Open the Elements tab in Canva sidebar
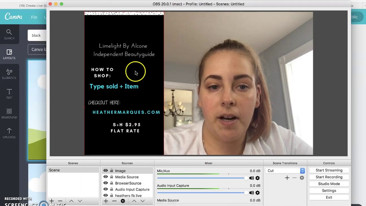Image resolution: width=366 pixels, height=206 pixels. 9,74
